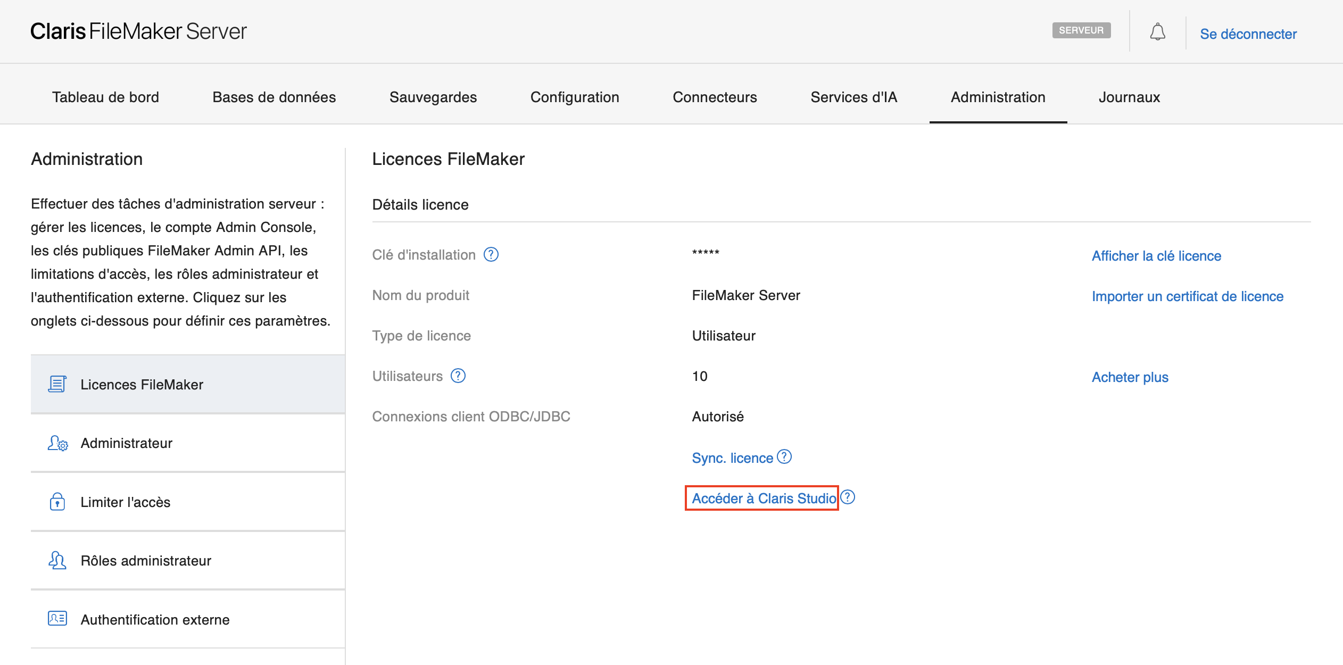Click Importer un certificat de licence

click(x=1187, y=296)
